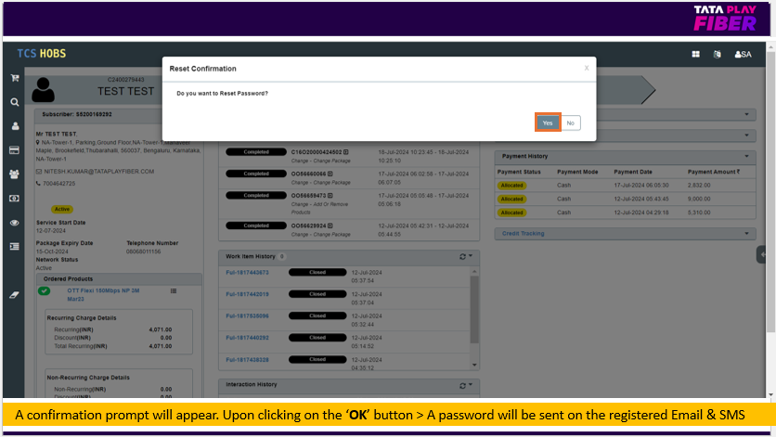Decline reset by clicking No button

571,122
